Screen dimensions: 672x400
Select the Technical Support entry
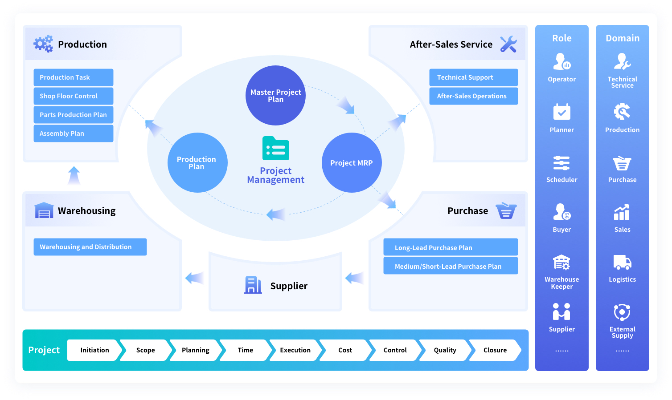473,77
